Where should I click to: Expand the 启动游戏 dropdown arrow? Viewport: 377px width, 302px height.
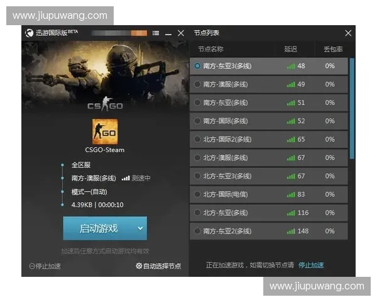click(x=140, y=228)
